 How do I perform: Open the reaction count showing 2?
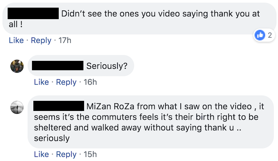coord(269,35)
